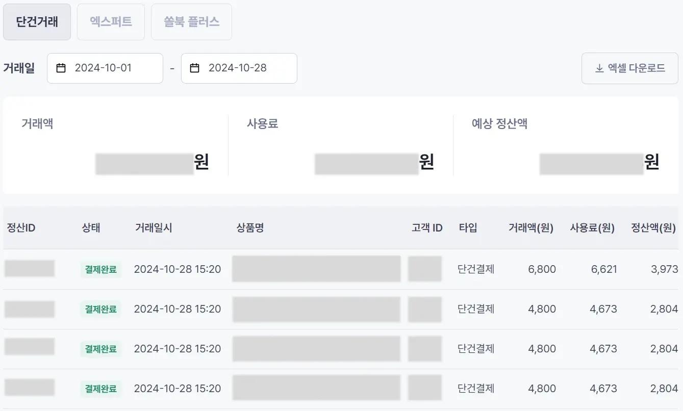This screenshot has width=683, height=411.
Task: Click the 정산액(원) column header
Action: point(653,228)
